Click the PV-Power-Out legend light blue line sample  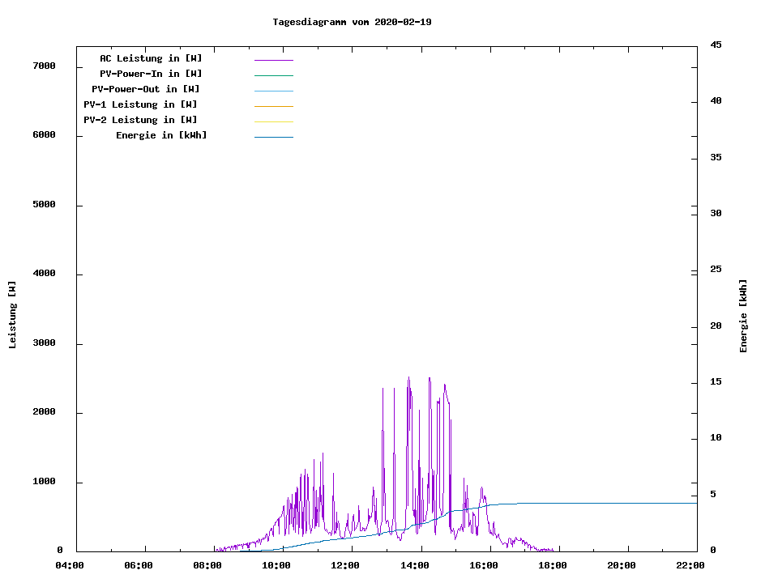[x=273, y=91]
